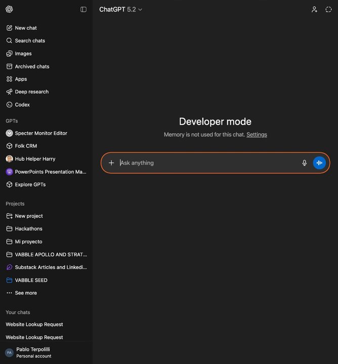This screenshot has height=364, width=338.
Task: Click the invite people icon
Action: 314,9
